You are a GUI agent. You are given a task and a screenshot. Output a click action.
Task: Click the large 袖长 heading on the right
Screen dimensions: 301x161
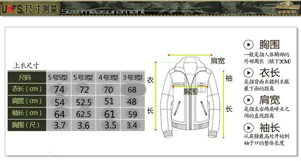click(270, 128)
